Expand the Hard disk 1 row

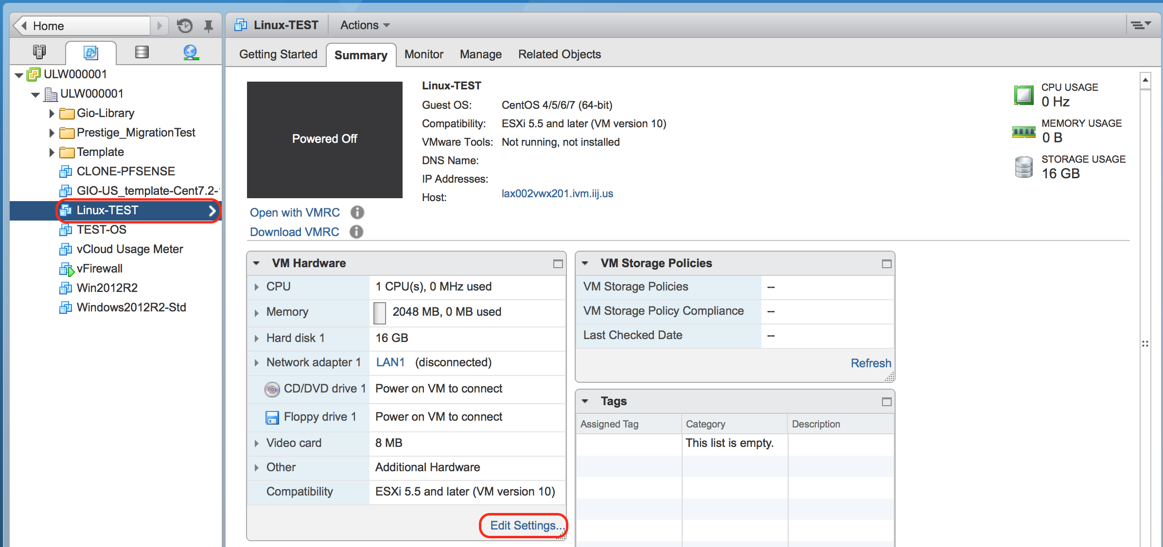click(x=256, y=339)
